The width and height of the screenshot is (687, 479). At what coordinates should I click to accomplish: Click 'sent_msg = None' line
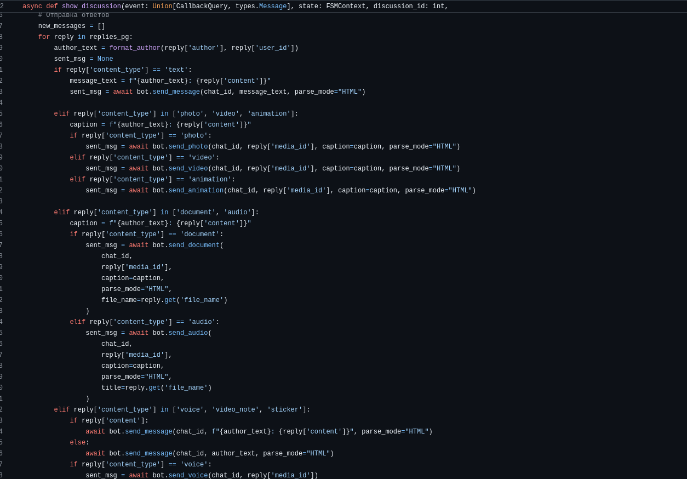(x=84, y=59)
